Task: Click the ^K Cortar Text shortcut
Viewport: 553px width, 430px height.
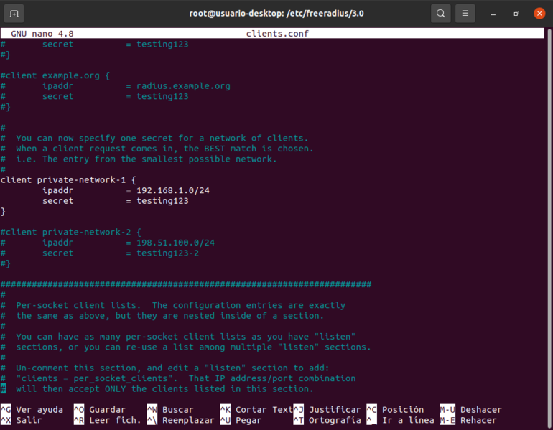Action: 256,410
